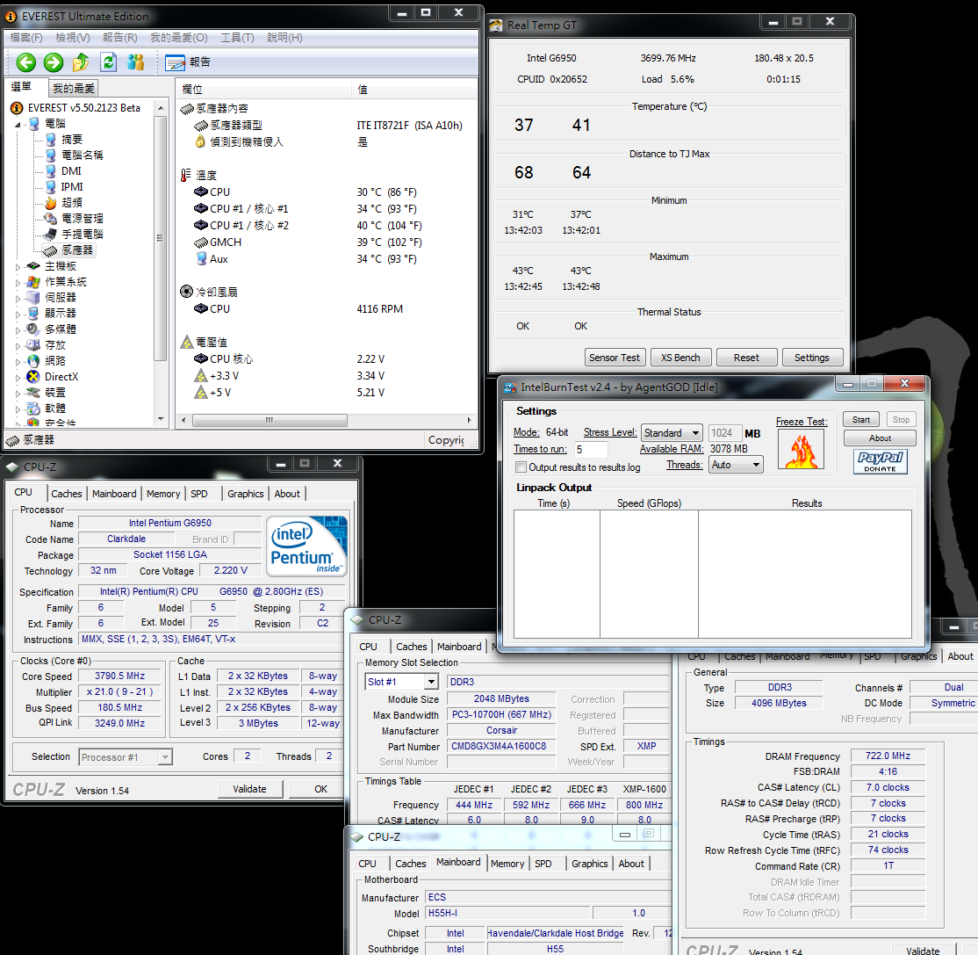Click the Sensor Test button in Real Temp
Image resolution: width=978 pixels, height=955 pixels.
click(615, 358)
